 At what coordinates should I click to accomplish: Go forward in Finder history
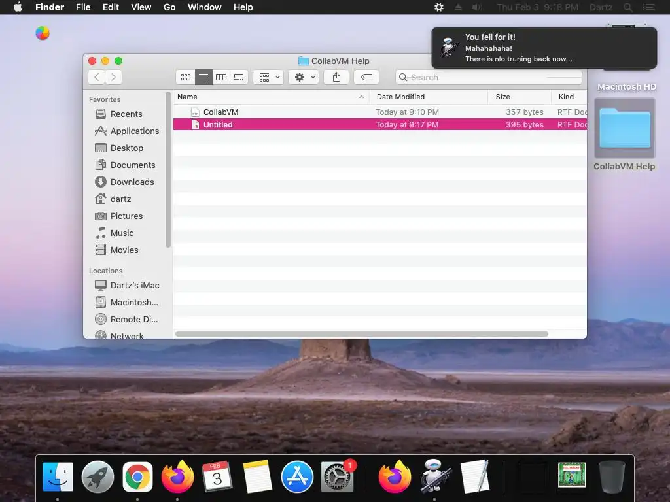coord(113,77)
